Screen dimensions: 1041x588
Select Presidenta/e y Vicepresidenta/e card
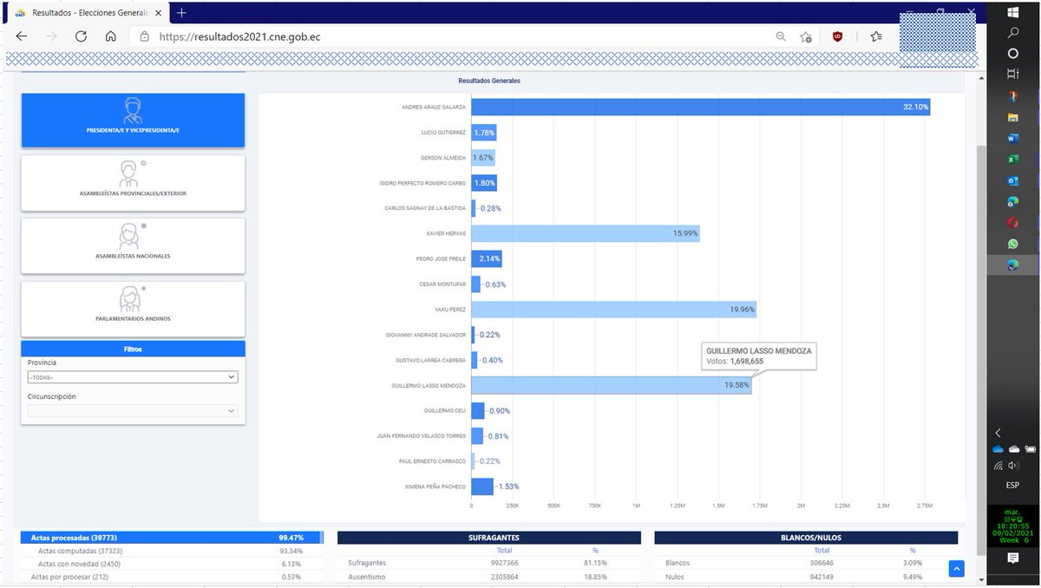click(133, 121)
